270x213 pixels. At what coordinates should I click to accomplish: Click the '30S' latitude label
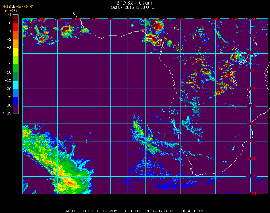(x=252, y=159)
